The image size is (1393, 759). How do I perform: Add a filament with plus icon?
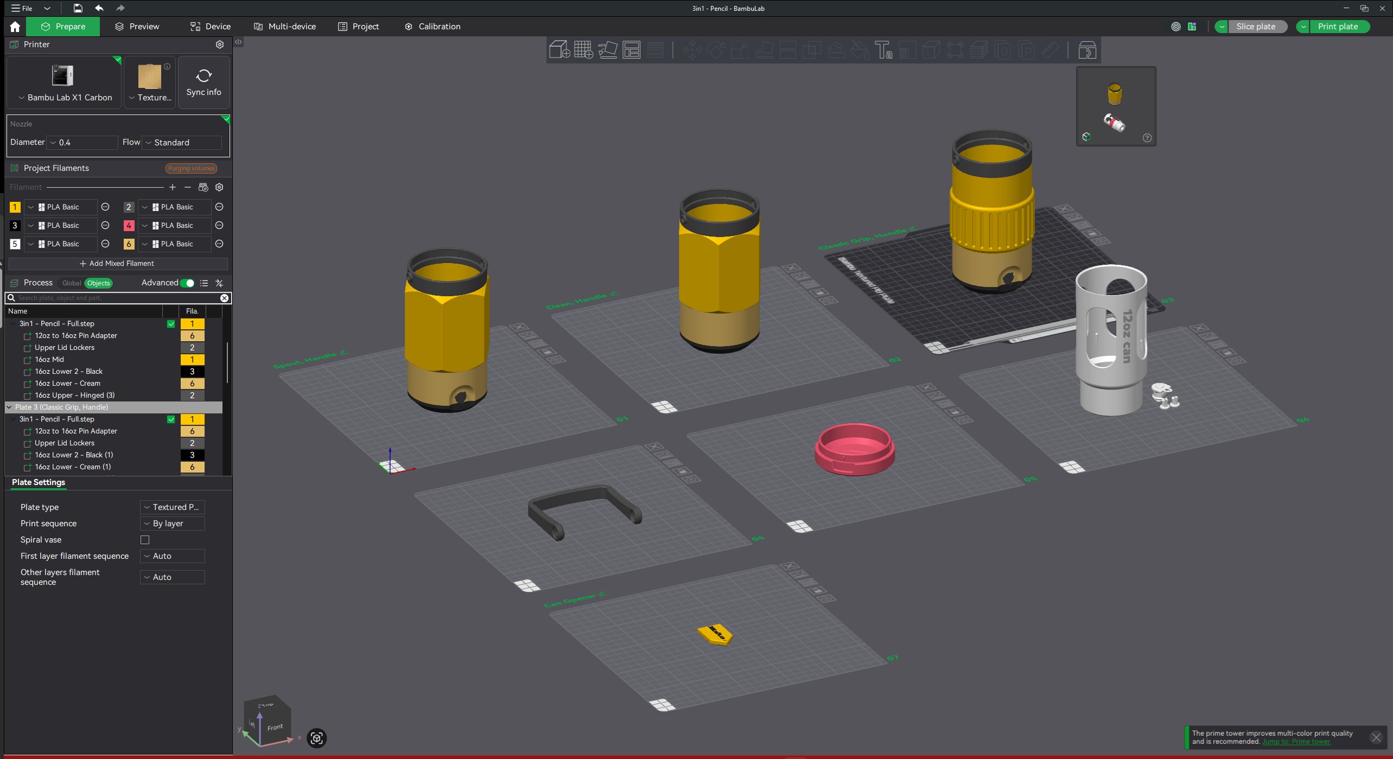tap(173, 187)
